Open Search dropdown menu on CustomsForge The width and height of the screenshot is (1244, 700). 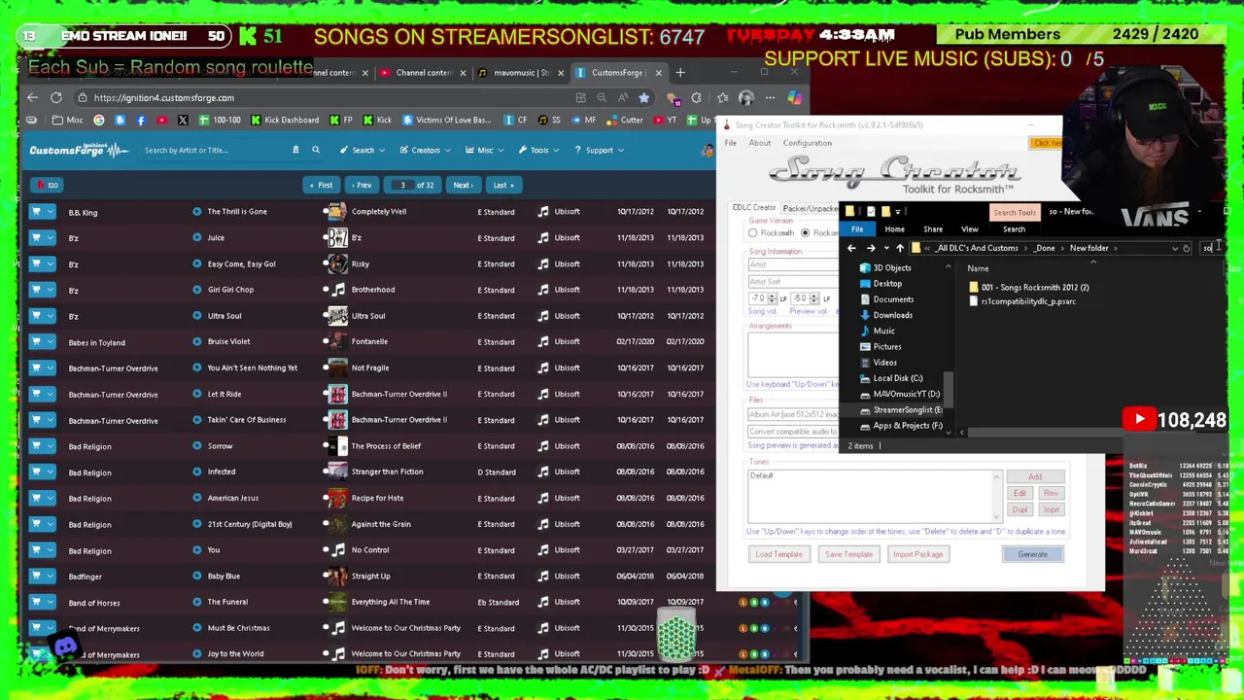point(363,150)
